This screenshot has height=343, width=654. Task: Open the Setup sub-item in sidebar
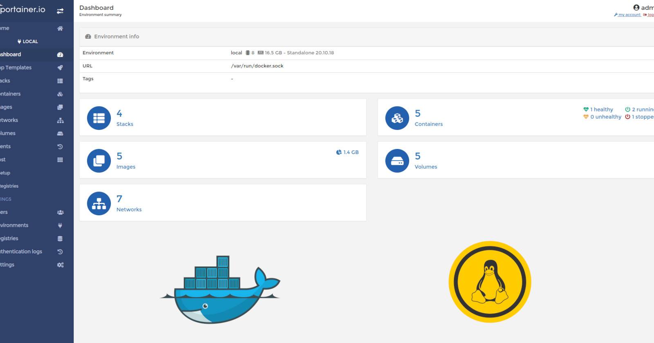5,173
